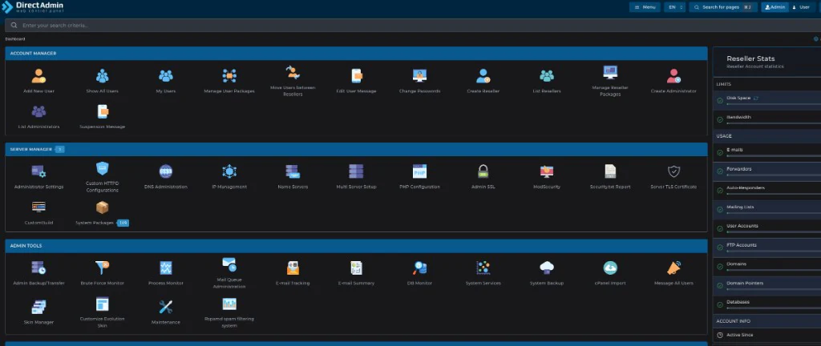This screenshot has height=346, width=821.
Task: Open the E-mail Tracking icon
Action: point(293,268)
